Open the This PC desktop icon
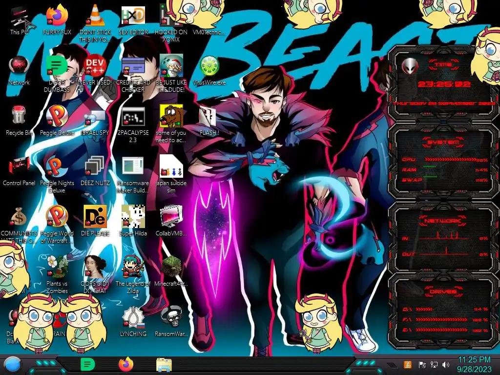The image size is (500, 375). (x=19, y=21)
